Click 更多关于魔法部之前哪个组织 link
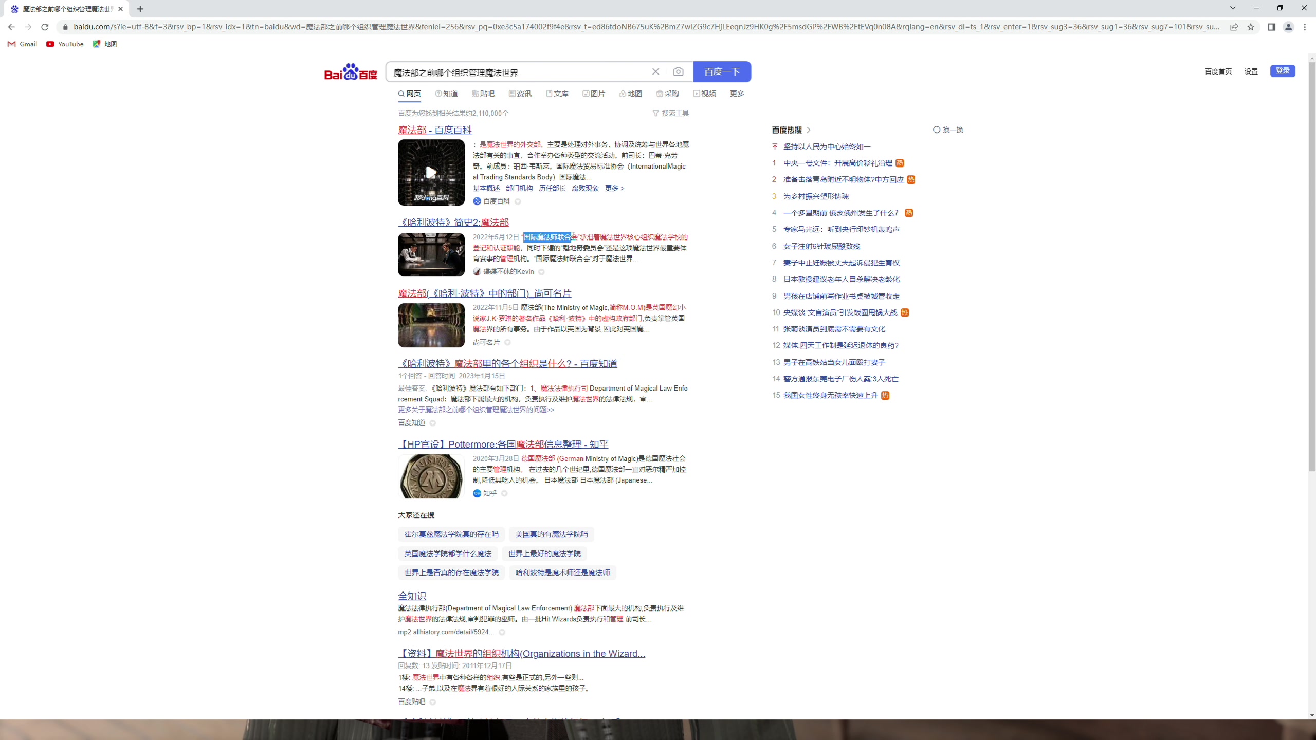 (476, 410)
